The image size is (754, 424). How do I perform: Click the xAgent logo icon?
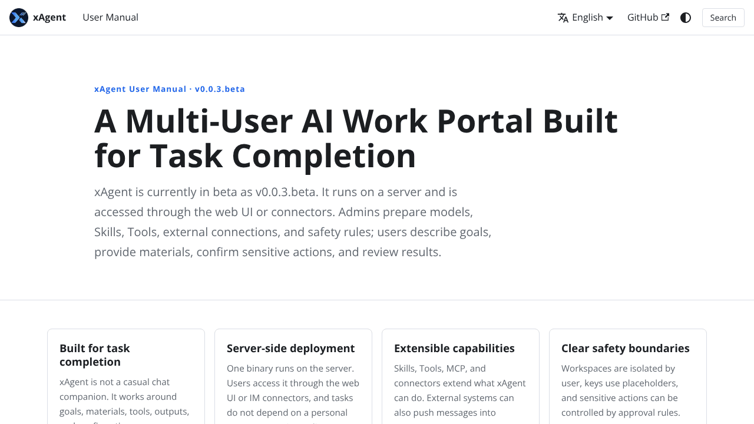[19, 18]
